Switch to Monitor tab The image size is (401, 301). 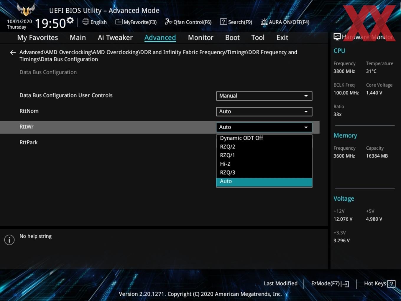pos(200,38)
